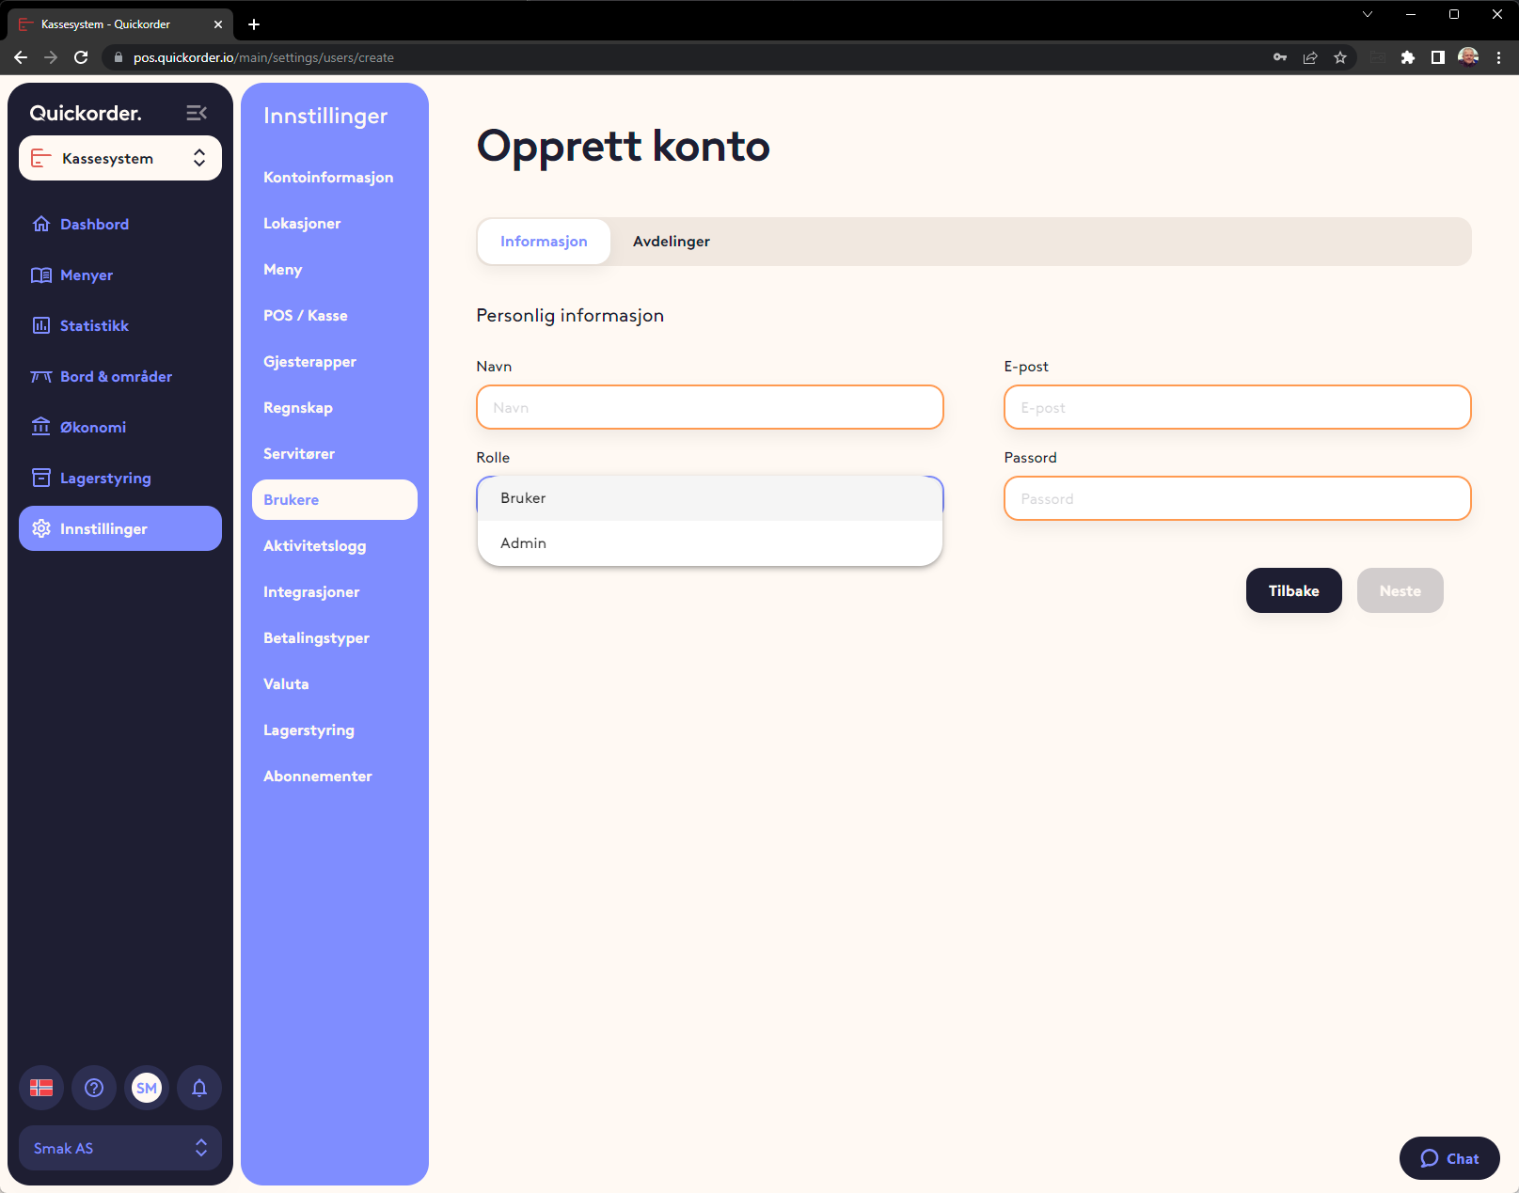Open Lagerstyring in settings panel
The width and height of the screenshot is (1519, 1193).
point(309,730)
